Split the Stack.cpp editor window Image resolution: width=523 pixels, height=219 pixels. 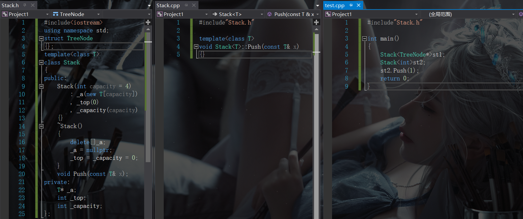[x=316, y=22]
